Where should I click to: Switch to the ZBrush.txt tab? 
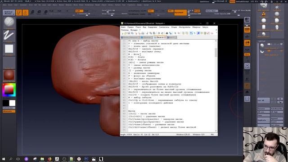[x=160, y=37]
